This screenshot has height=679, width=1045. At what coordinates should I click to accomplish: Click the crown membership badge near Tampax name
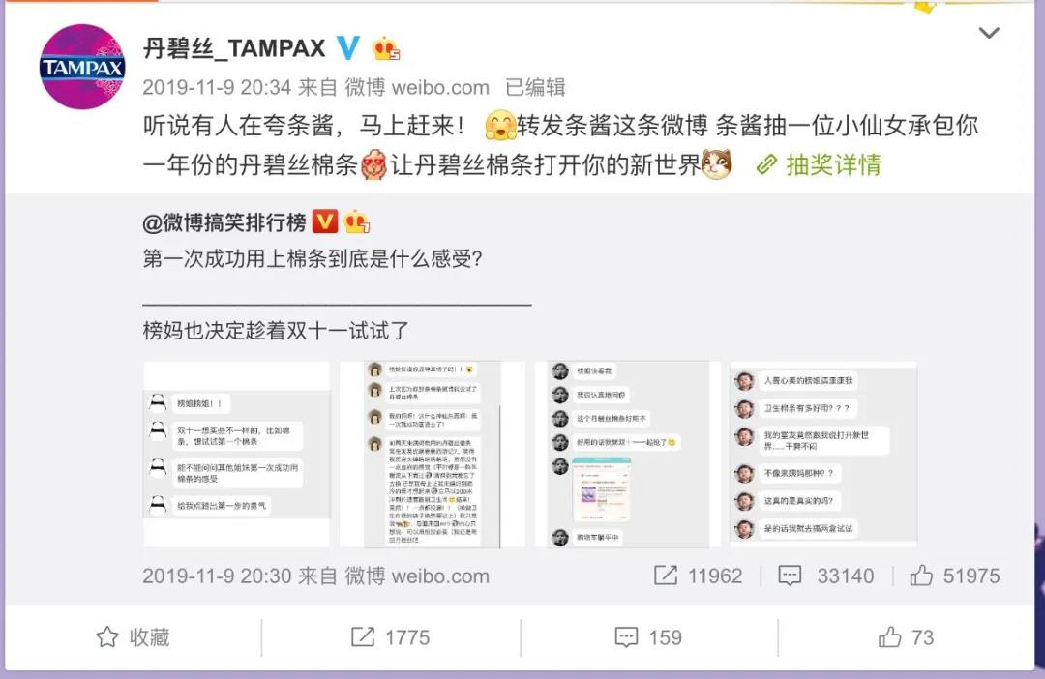coord(386,48)
